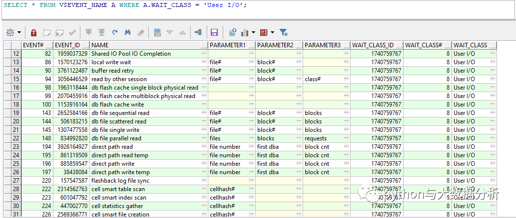Toggle the red lock edit-data icon

pos(33,32)
